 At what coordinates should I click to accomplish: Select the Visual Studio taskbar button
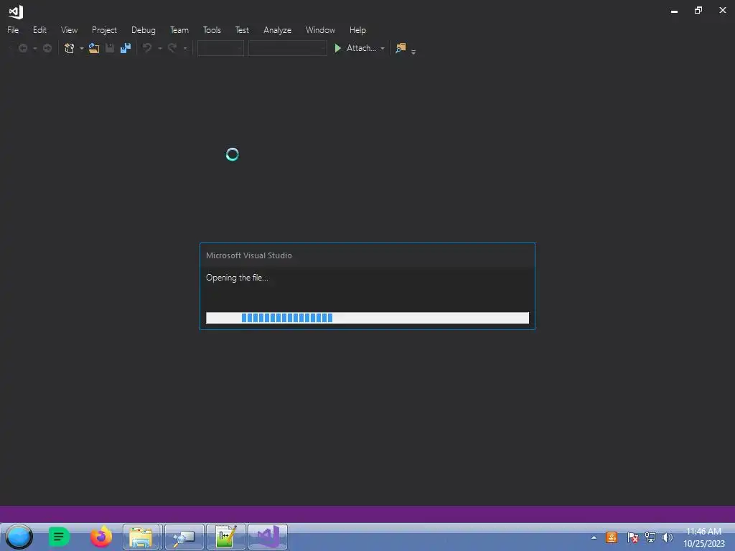(x=268, y=537)
